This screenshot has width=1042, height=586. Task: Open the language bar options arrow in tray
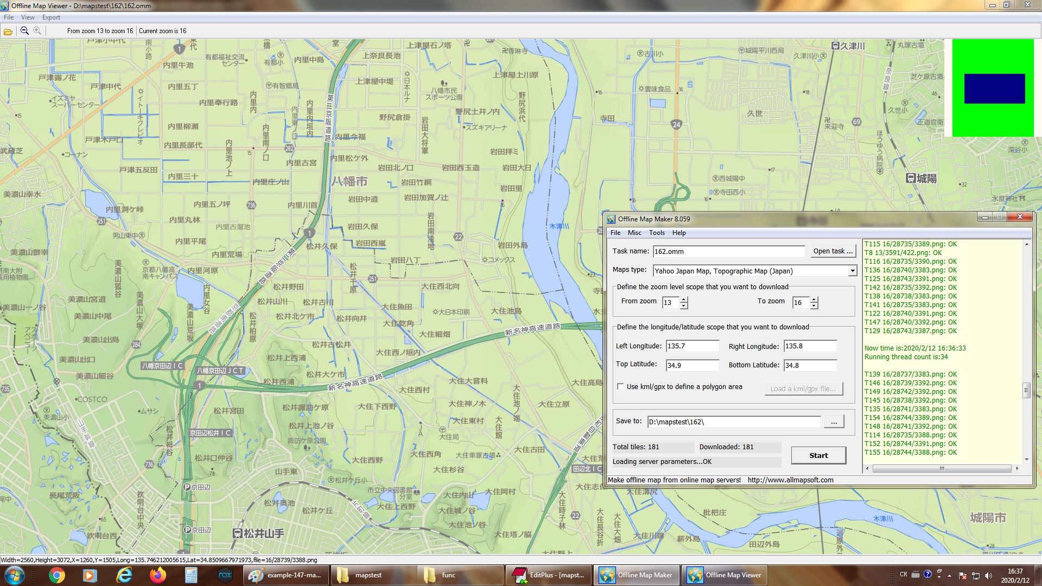click(x=939, y=577)
